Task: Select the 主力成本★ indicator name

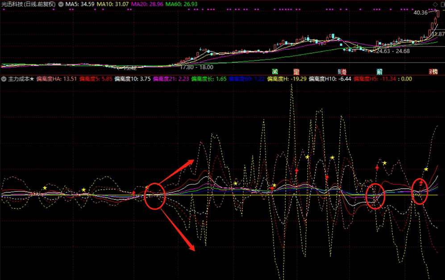Action: (x=21, y=79)
